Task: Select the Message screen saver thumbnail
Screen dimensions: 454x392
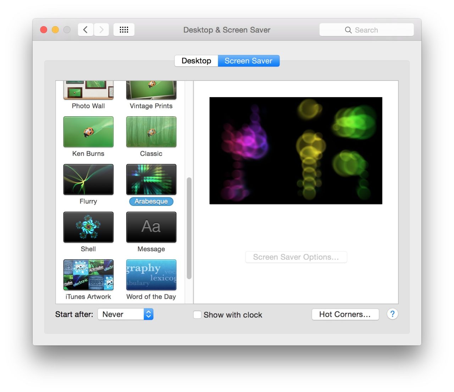Action: (151, 227)
